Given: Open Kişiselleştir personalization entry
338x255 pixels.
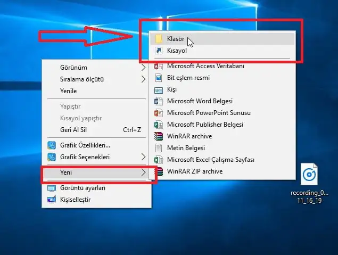Looking at the screenshot, I should pyautogui.click(x=96, y=200).
